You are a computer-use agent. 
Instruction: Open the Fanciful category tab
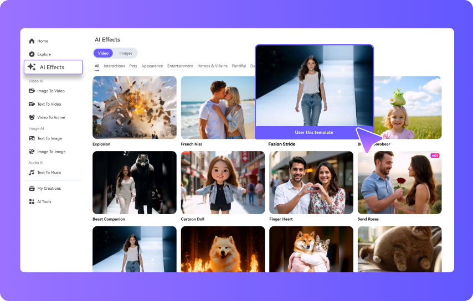pos(239,66)
